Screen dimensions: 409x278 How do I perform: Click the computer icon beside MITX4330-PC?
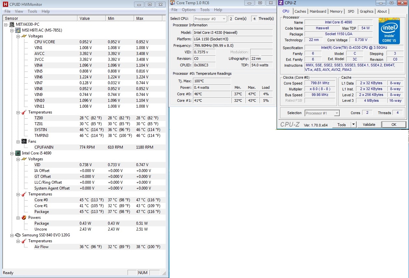pyautogui.click(x=13, y=24)
